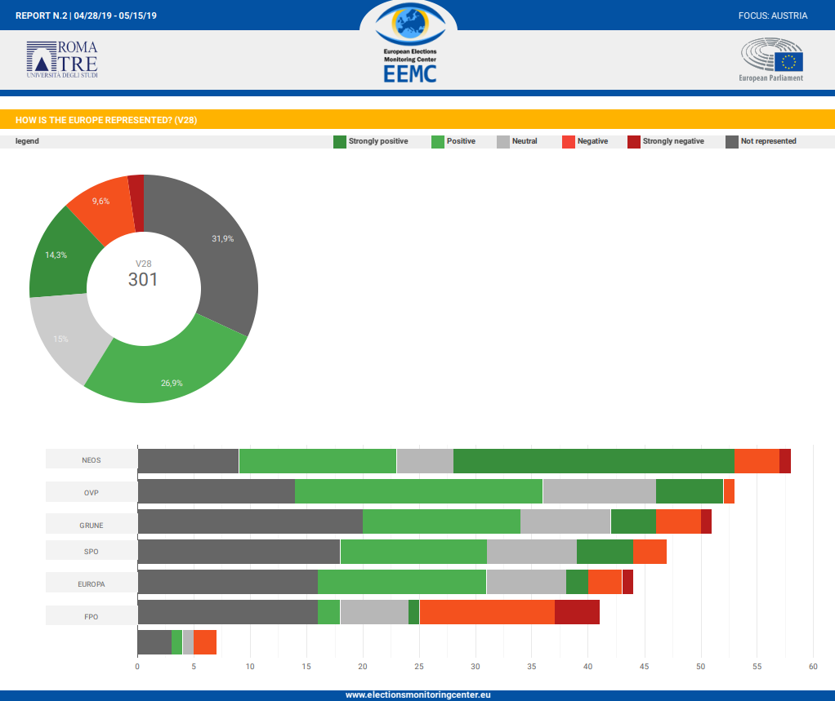Click the yellow section title banner
The width and height of the screenshot is (835, 701).
click(x=417, y=120)
